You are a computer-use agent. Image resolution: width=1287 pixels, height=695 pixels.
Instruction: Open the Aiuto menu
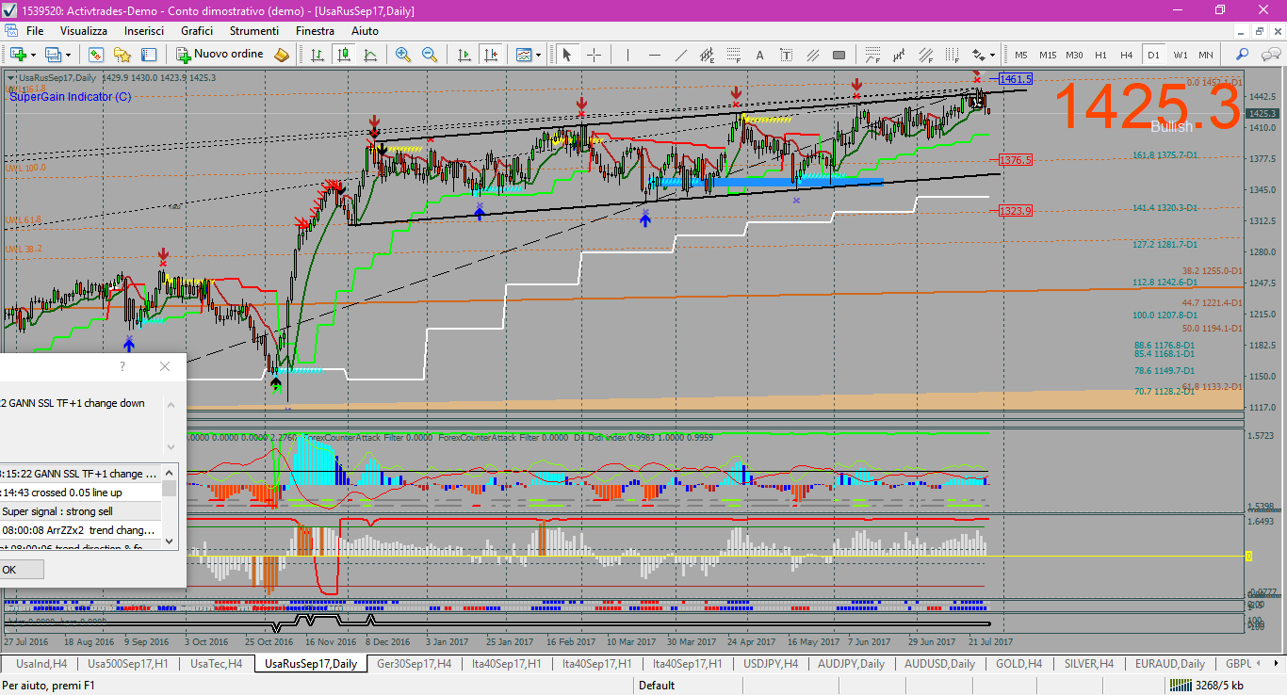click(x=365, y=31)
